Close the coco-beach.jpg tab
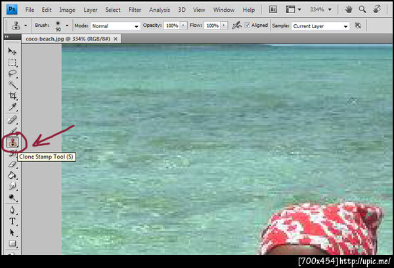The image size is (394, 268). coord(116,39)
